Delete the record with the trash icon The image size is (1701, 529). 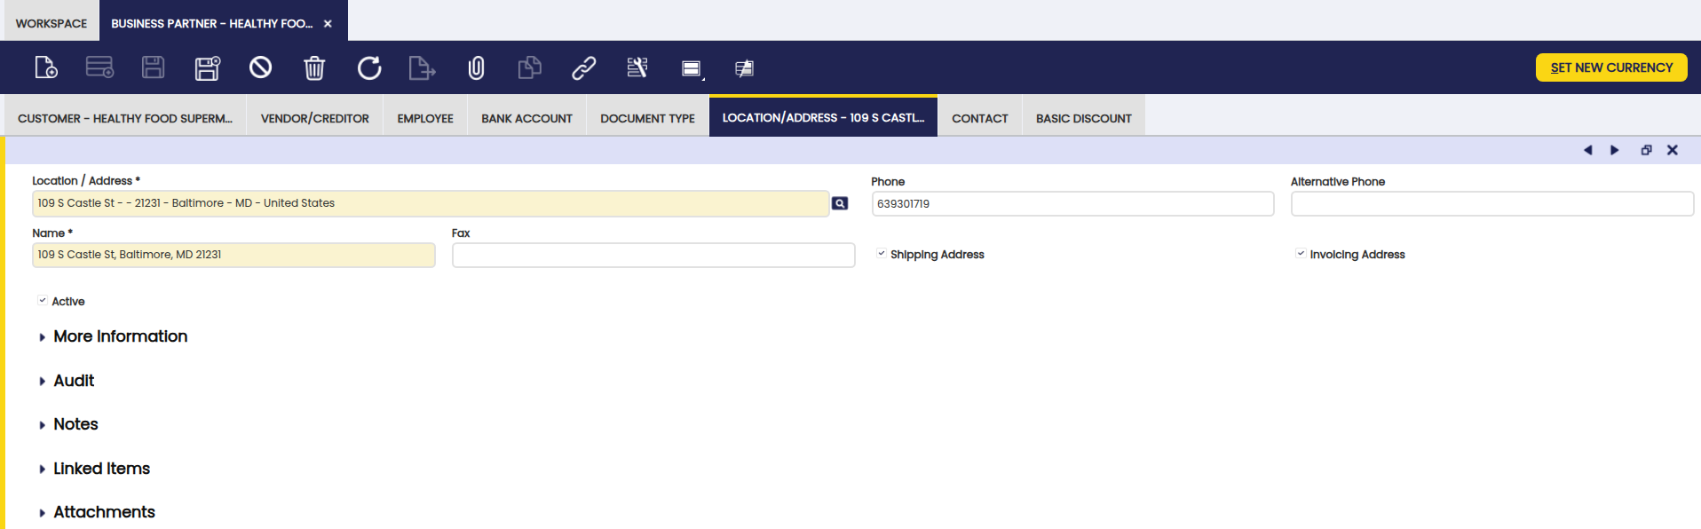[314, 67]
